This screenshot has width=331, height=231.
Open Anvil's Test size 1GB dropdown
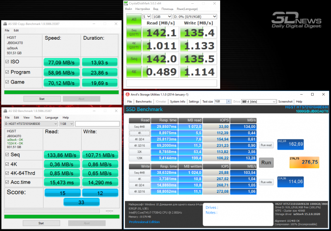(x=222, y=101)
